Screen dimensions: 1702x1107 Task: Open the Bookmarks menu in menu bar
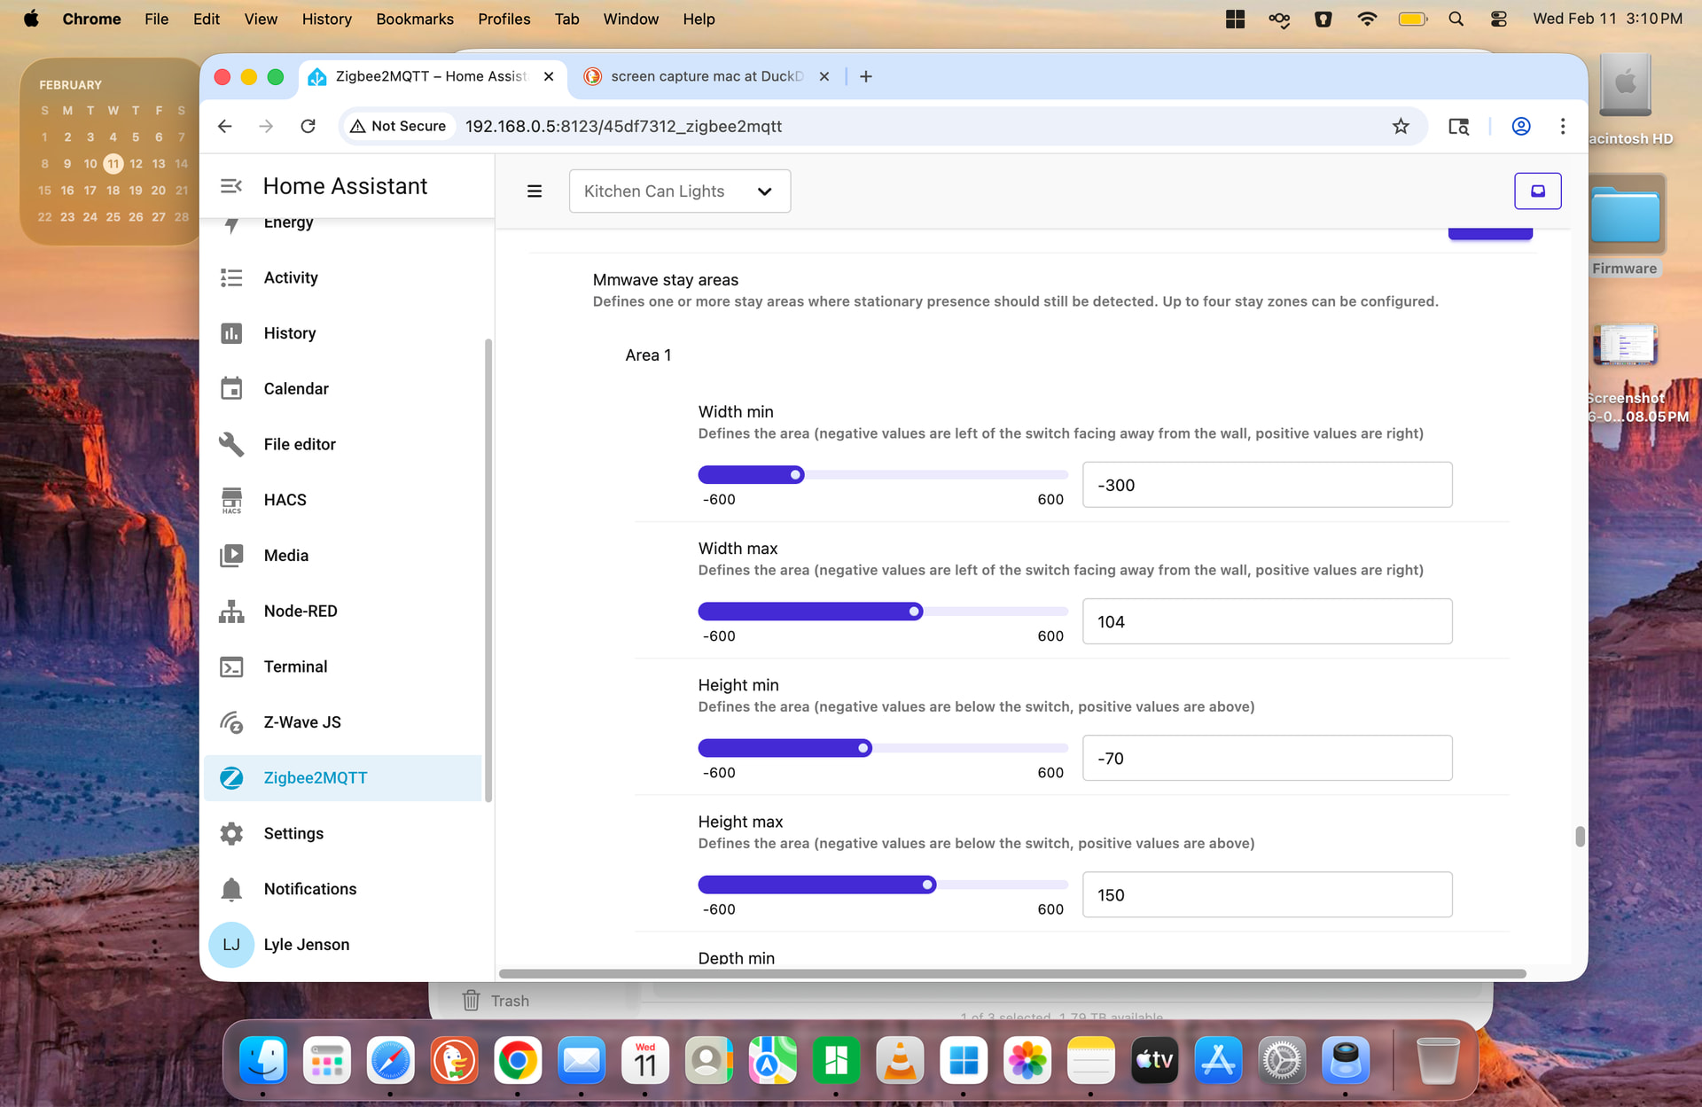[414, 19]
